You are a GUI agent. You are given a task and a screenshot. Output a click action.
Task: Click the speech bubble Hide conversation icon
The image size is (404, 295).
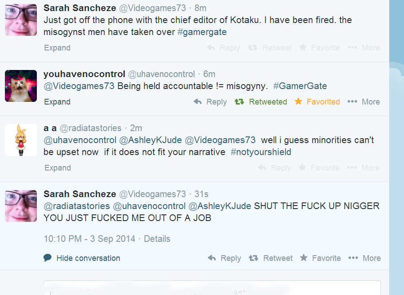[x=48, y=258]
